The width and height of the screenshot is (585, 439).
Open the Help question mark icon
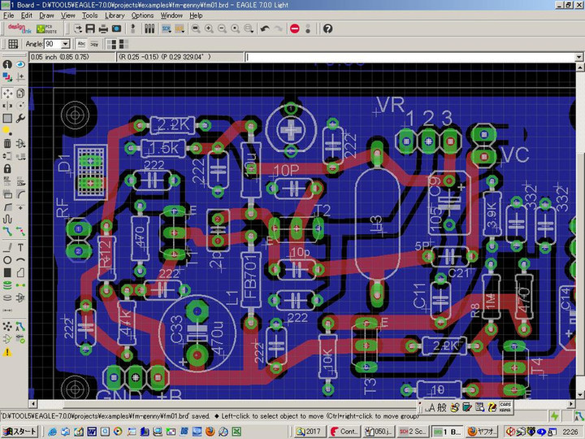click(327, 28)
